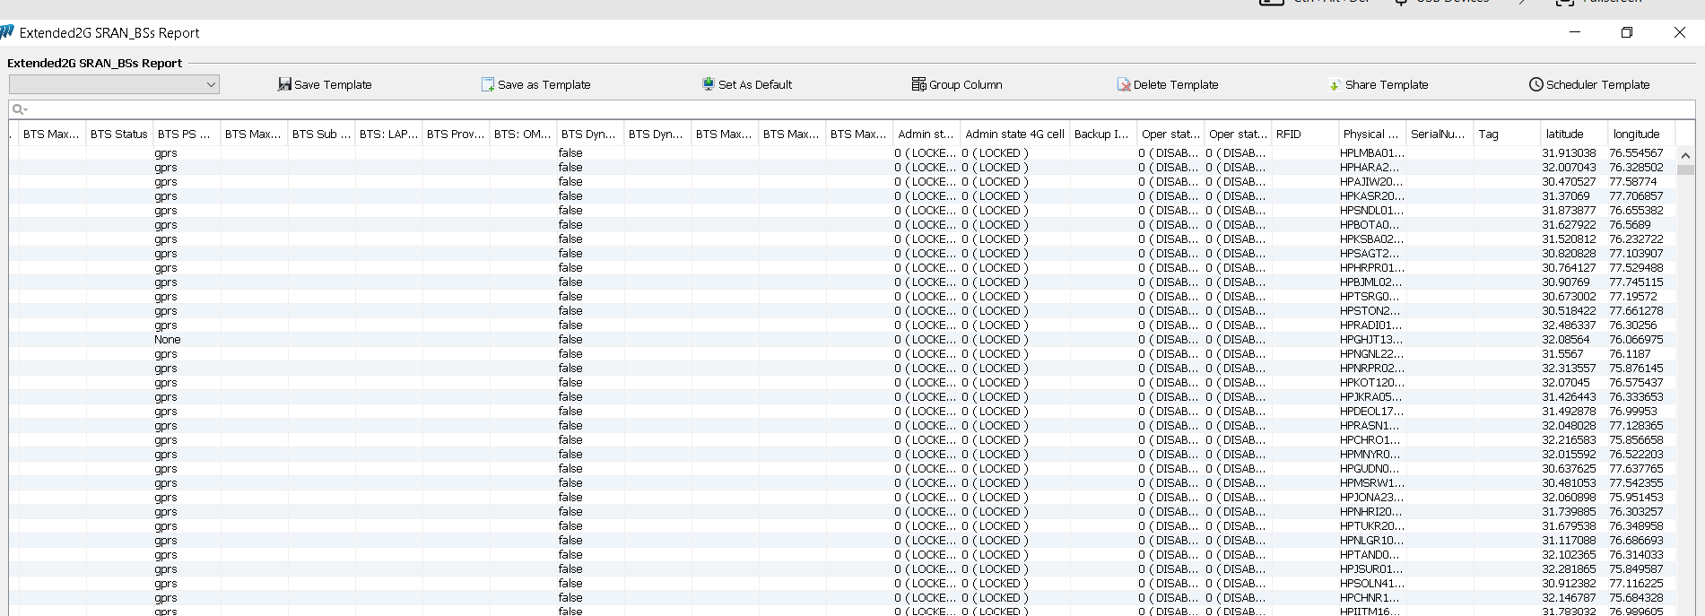The image size is (1705, 616).
Task: Open the template selection dropdown
Action: click(x=211, y=84)
